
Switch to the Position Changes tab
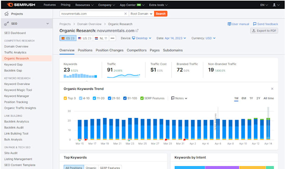[x=109, y=50]
